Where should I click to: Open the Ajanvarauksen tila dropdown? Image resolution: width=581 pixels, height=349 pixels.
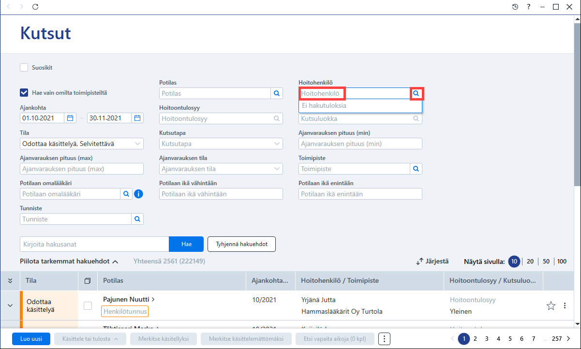click(x=221, y=169)
